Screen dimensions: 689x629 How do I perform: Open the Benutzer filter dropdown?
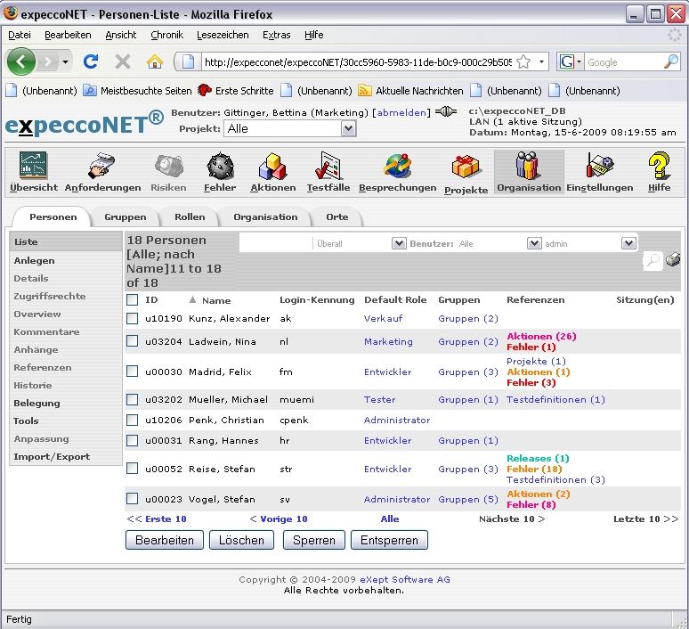tap(534, 243)
